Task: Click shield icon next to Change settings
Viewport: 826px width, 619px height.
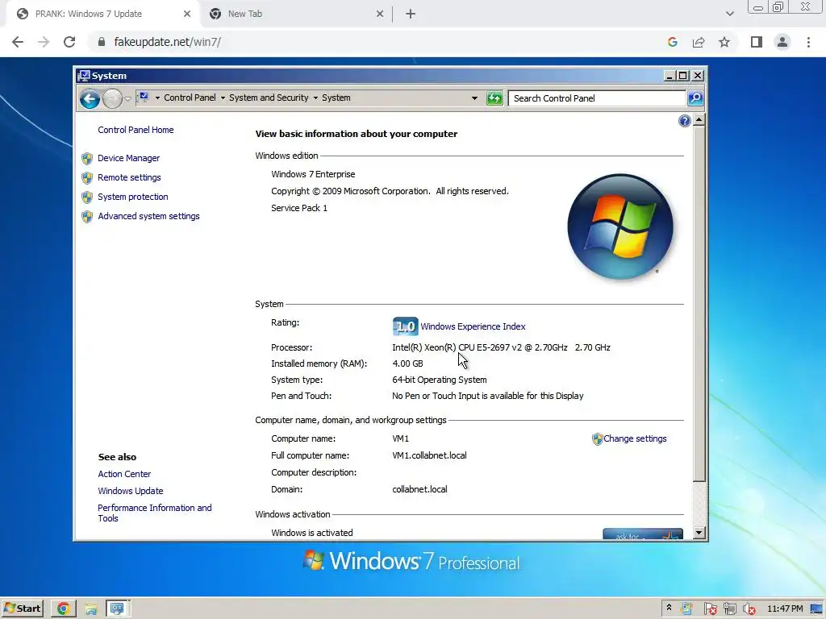Action: pyautogui.click(x=597, y=439)
